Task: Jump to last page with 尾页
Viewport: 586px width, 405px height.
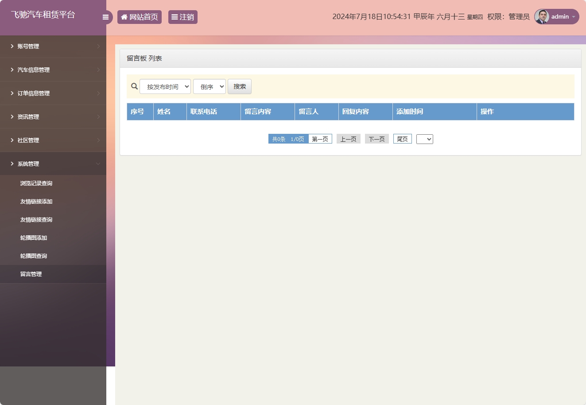Action: coord(402,139)
